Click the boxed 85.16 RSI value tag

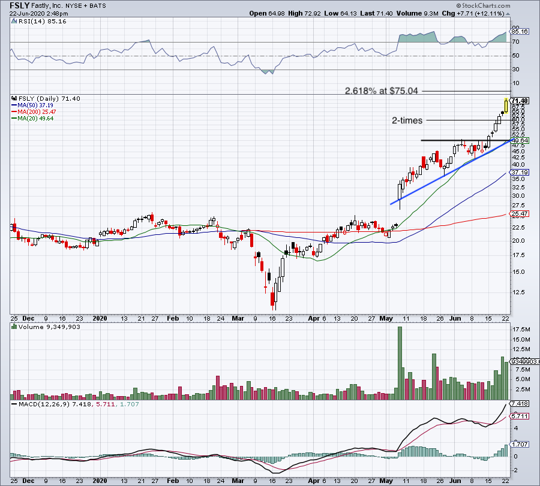tap(520, 31)
